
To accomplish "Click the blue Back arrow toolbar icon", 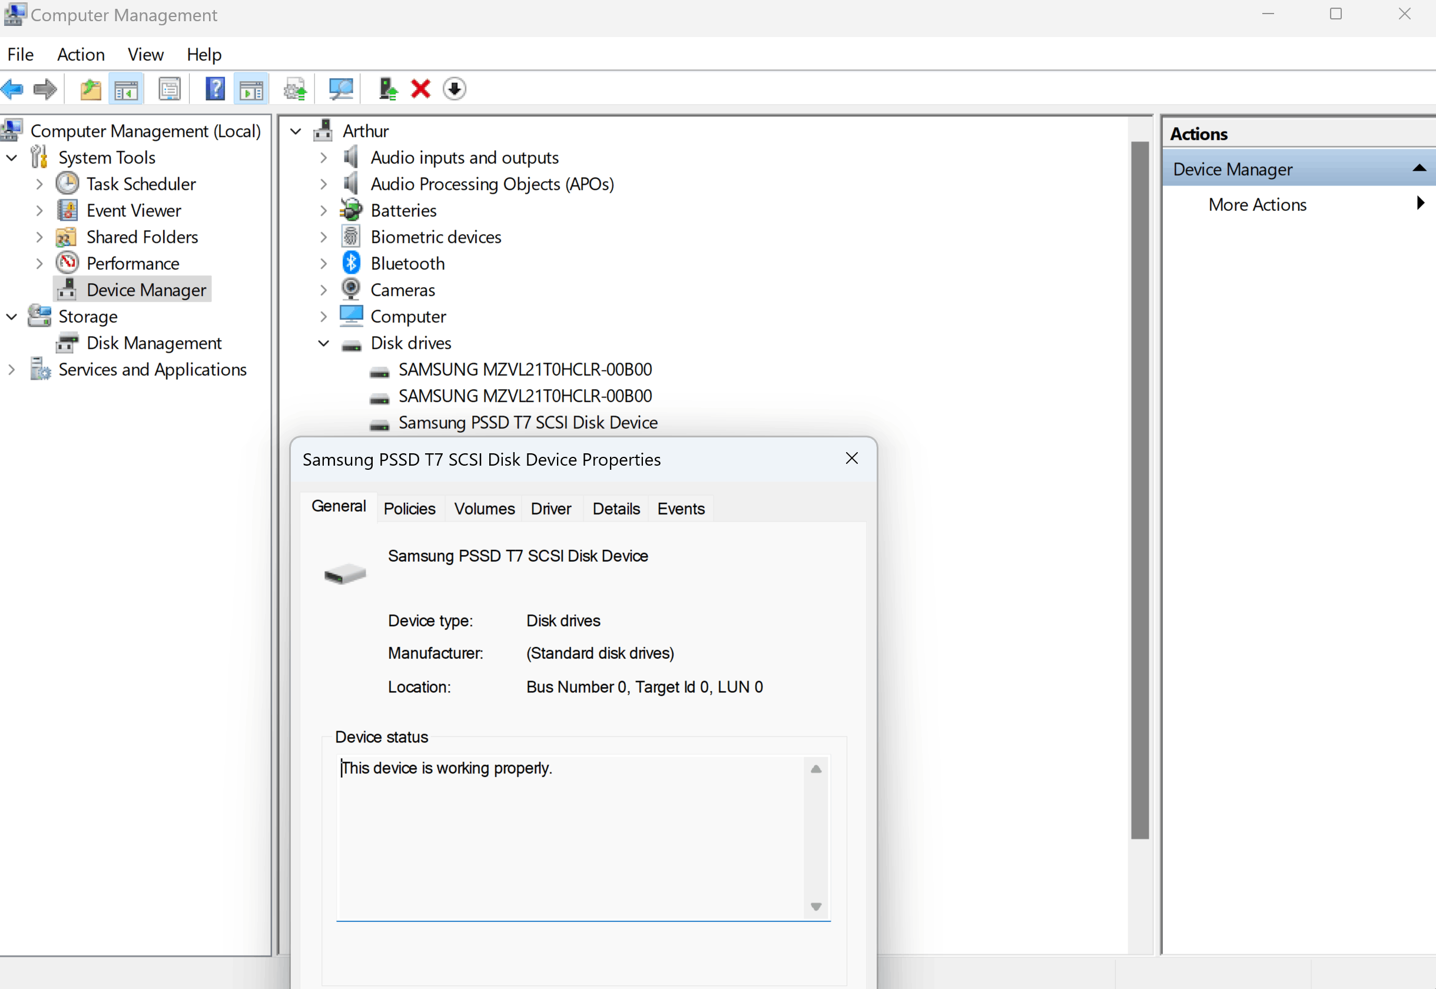I will point(12,89).
